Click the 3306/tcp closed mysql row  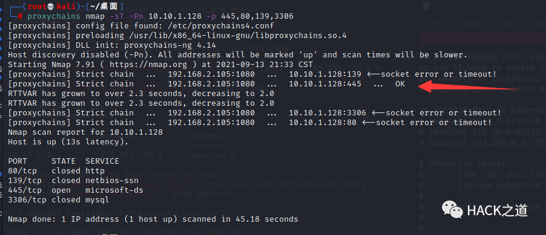[59, 200]
